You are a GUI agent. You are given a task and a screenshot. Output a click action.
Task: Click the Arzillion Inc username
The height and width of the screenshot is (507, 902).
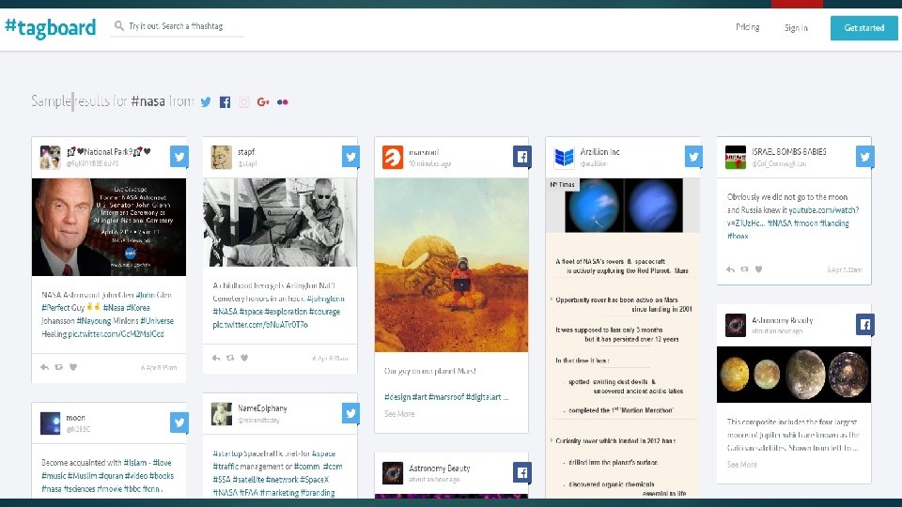pyautogui.click(x=599, y=152)
